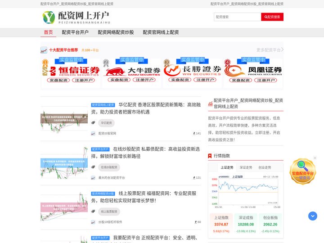Click the blue round down-chevron button
Screen dimensions: 324x243
point(313,216)
